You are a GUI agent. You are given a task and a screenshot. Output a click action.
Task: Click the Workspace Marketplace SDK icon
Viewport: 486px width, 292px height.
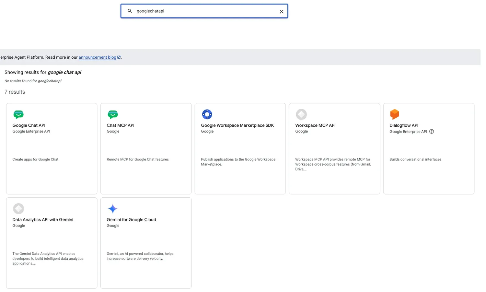coord(207,114)
